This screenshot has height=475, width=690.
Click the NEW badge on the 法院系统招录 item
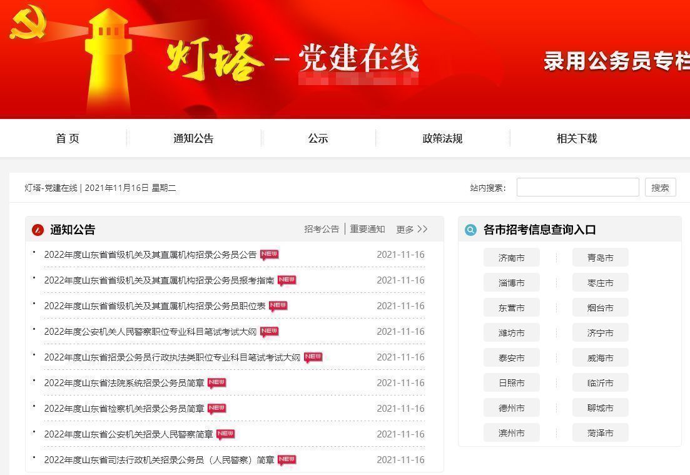point(216,382)
